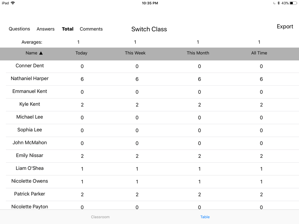The image size is (299, 224).
Task: Tap the Wi-Fi status icon
Action: click(13, 3)
